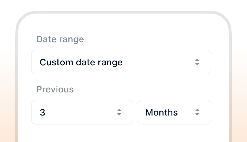The image size is (247, 142).
Task: Click the up arrow in the Months selector
Action: click(197, 110)
